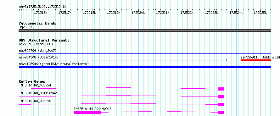Open the TNFSF10|NM_003810 transcript label
Viewport: 280px width, 116px height.
point(35,101)
